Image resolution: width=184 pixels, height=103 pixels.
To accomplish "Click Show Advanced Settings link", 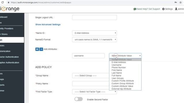I will [x=48, y=25].
